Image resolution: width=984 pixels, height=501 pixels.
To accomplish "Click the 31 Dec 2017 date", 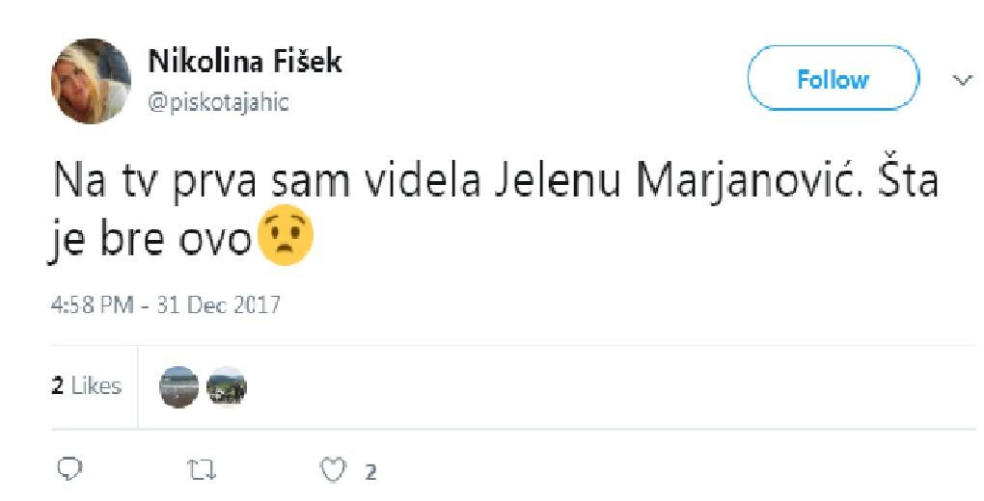I will (218, 306).
